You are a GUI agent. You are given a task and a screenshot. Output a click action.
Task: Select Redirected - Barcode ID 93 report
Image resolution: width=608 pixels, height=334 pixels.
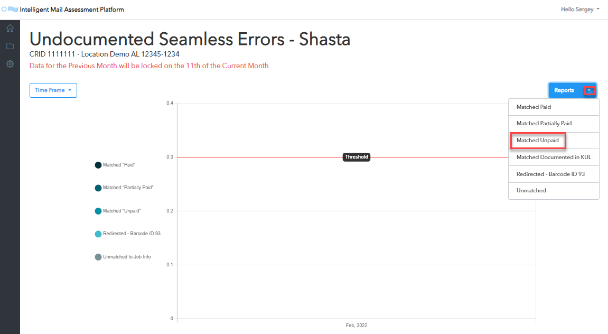coord(554,174)
